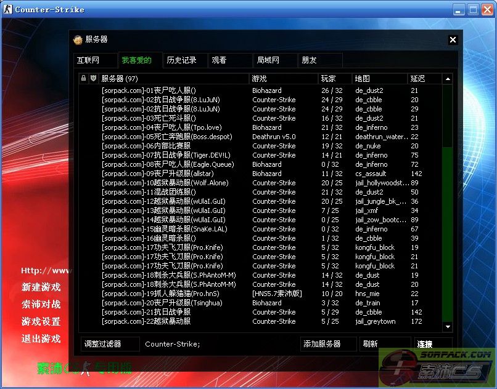The height and width of the screenshot is (389, 497).
Task: Click the lock password column icon
Action: [x=84, y=79]
